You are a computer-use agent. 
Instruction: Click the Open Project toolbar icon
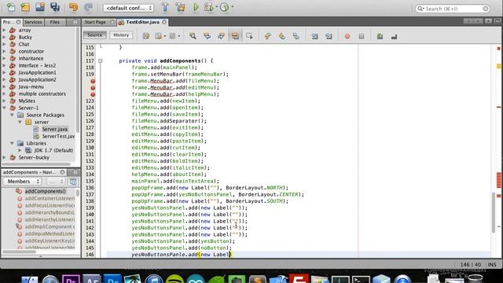click(40, 7)
